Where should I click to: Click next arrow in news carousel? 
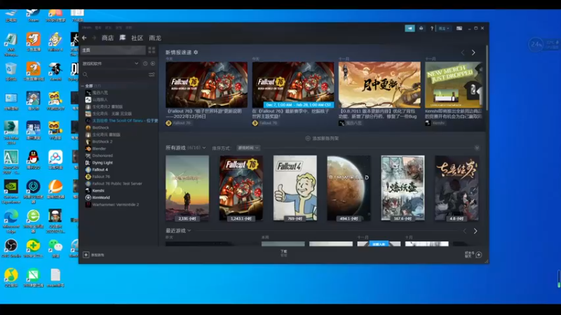click(473, 52)
